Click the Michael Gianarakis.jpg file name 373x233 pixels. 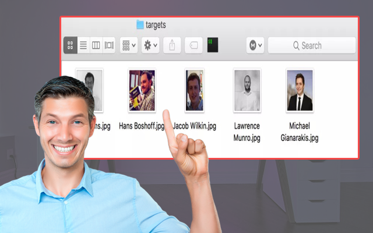[x=300, y=132]
